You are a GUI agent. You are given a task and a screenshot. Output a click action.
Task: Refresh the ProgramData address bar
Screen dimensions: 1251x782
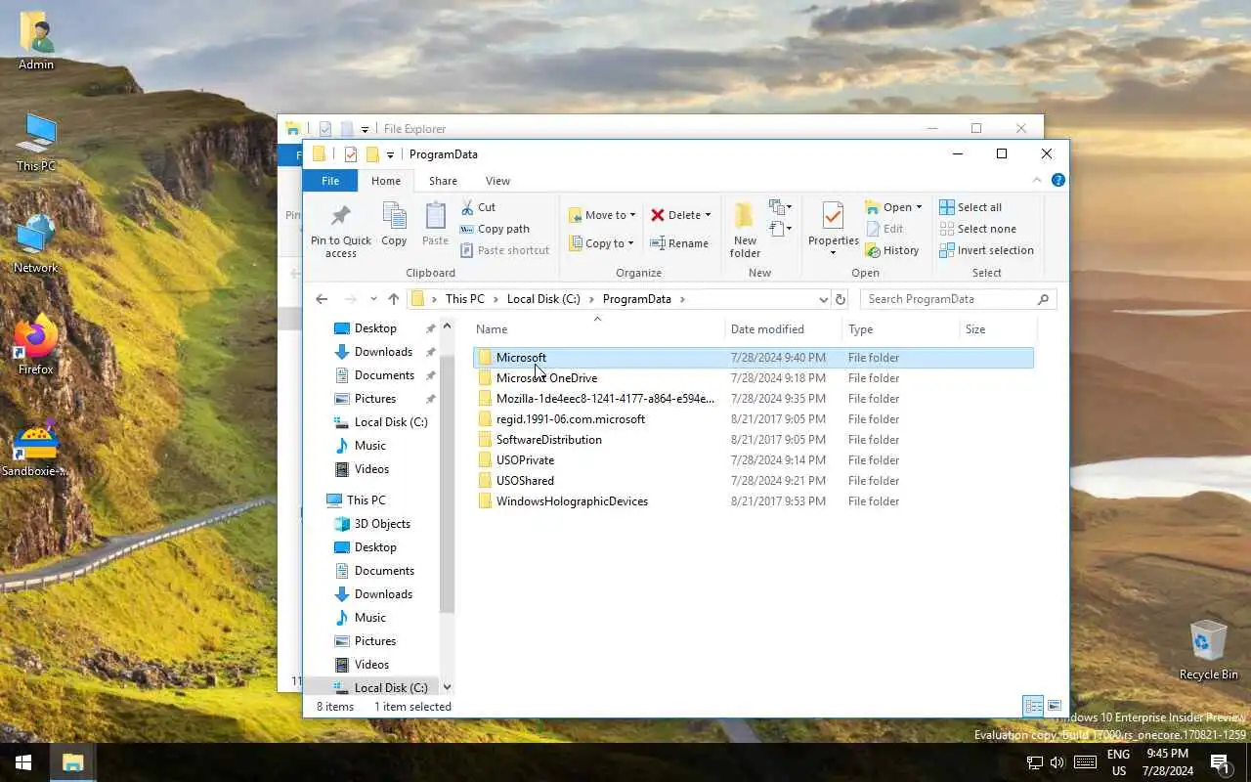[841, 299]
